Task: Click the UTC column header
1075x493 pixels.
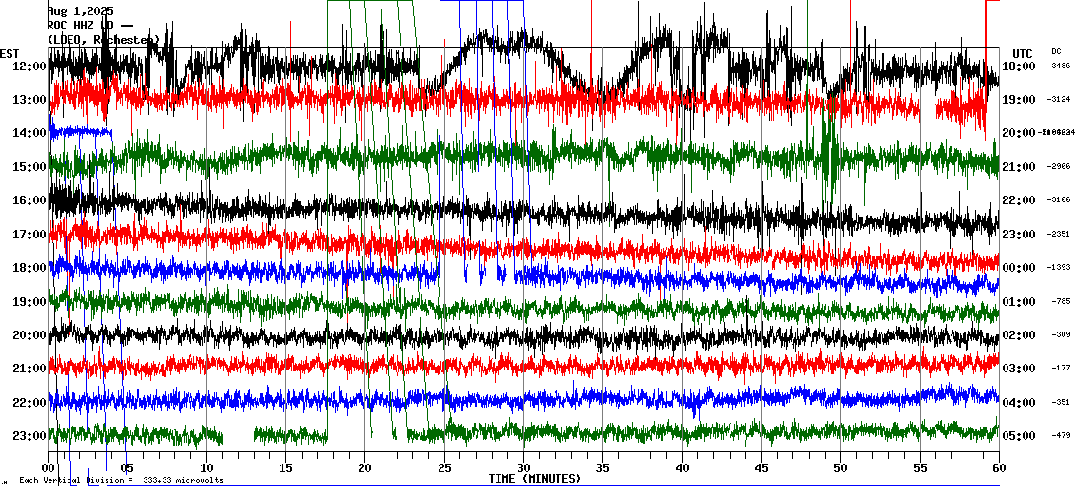Action: (x=1023, y=53)
